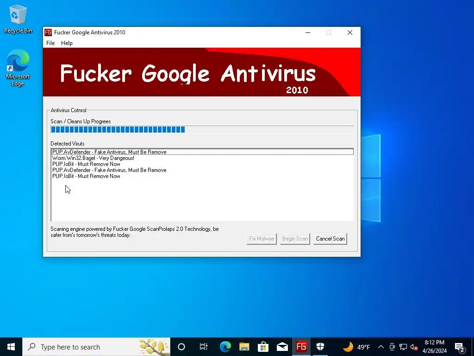Open network settings from the tray icon
Screen dimensions: 474x356
pyautogui.click(x=403, y=347)
